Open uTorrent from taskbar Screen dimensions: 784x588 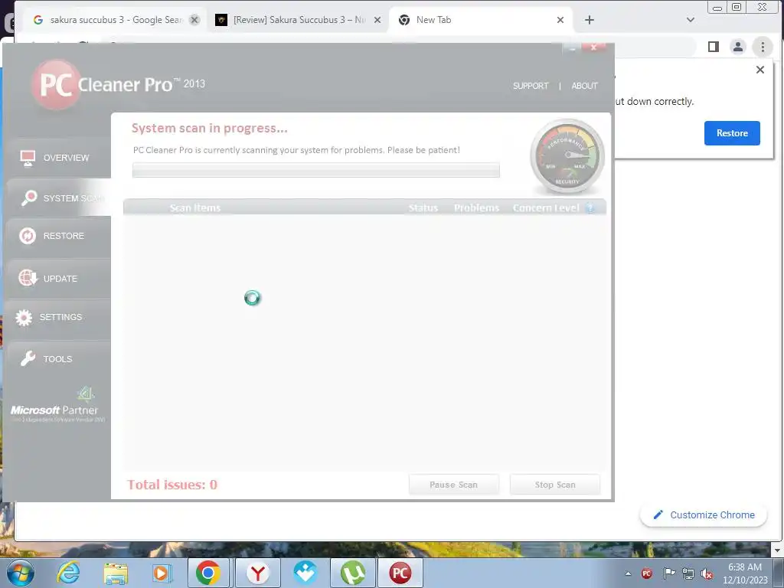pos(352,573)
